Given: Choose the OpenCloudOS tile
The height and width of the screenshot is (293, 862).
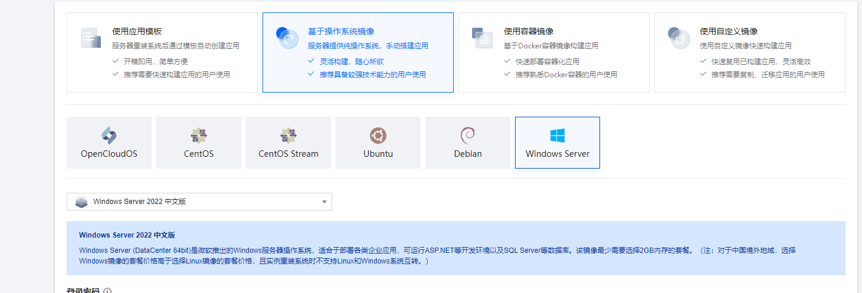Looking at the screenshot, I should [x=109, y=143].
